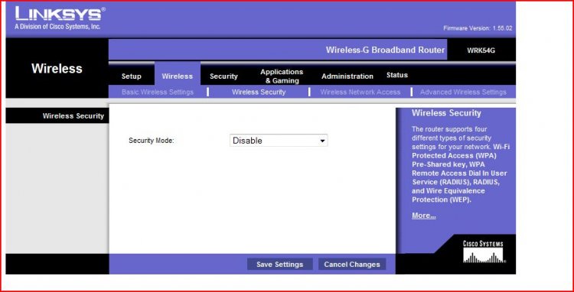
Task: Switch to the Administration tab
Action: point(347,76)
